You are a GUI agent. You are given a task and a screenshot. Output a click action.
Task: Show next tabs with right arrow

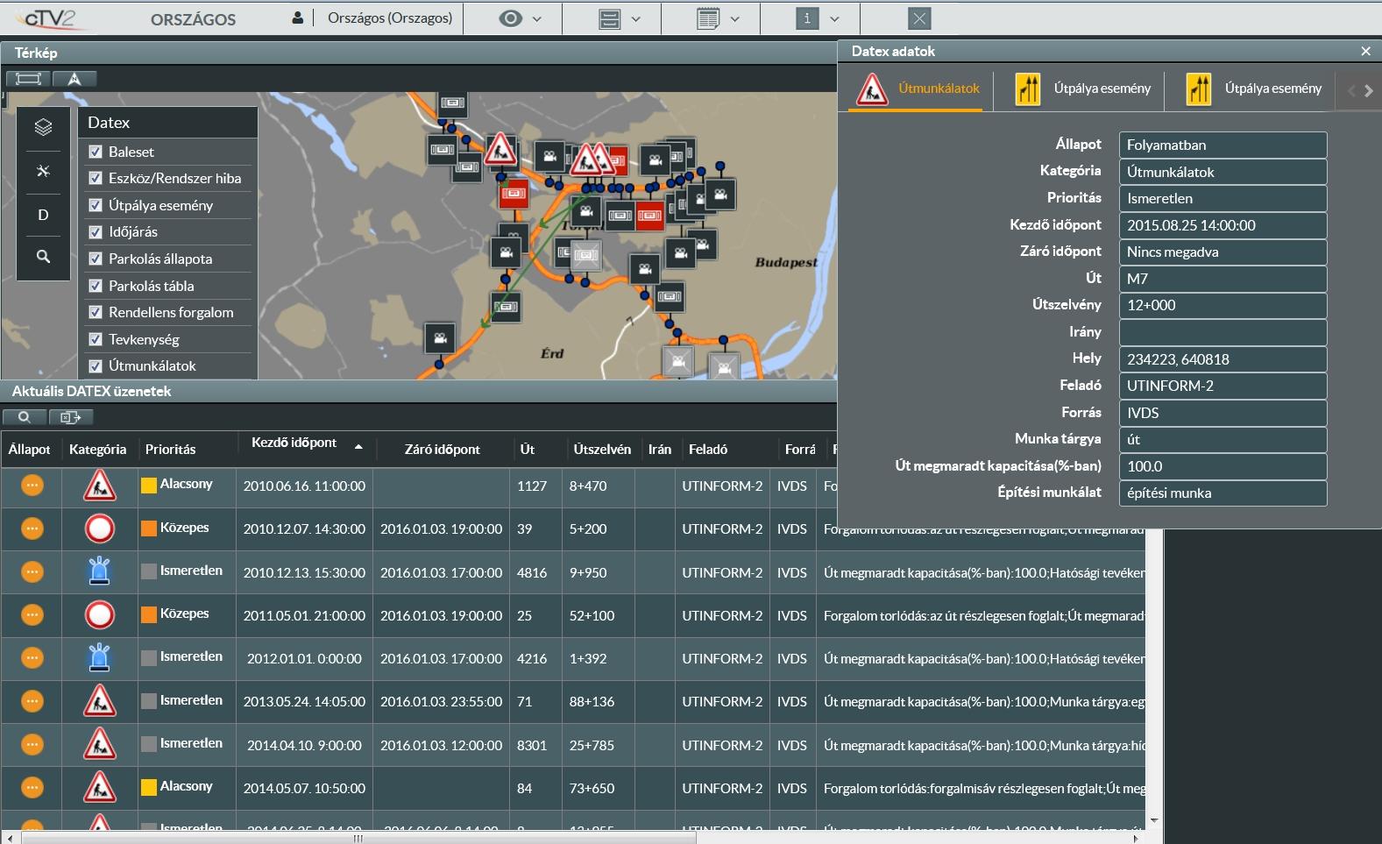click(x=1369, y=90)
